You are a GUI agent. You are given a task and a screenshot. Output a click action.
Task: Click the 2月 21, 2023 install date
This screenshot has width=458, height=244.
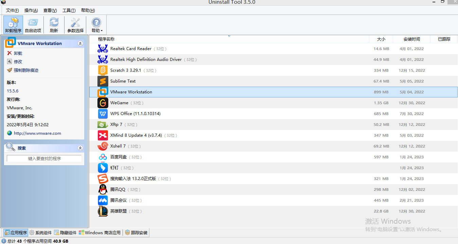coord(412,200)
